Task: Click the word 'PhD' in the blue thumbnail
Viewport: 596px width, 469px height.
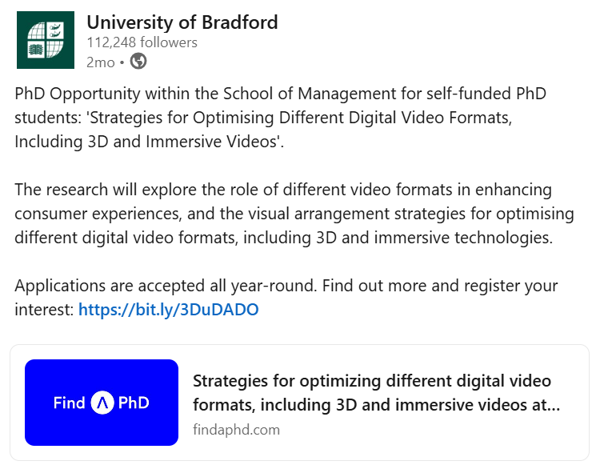Action: click(x=134, y=403)
